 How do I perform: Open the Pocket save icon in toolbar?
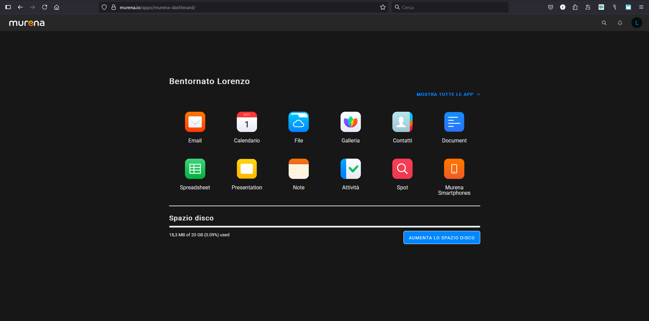551,7
